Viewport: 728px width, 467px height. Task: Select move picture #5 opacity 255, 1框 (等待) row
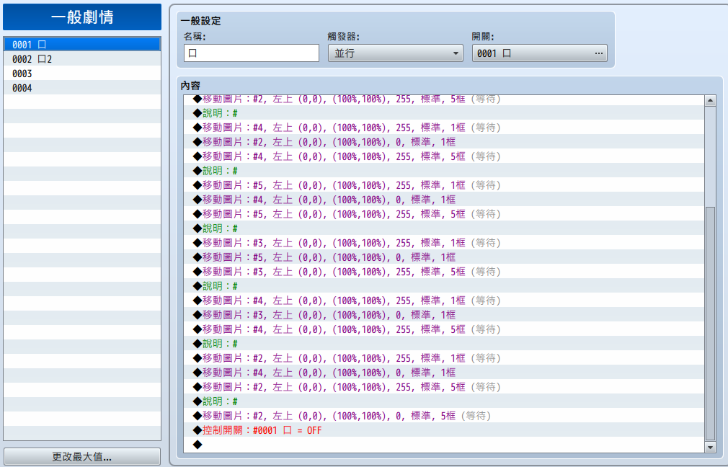444,185
